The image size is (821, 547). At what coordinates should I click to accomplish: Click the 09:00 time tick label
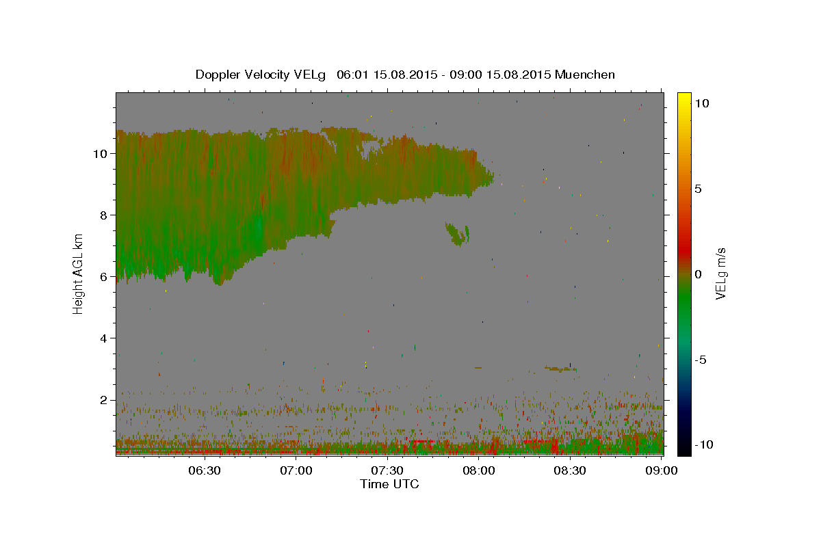[x=662, y=470]
